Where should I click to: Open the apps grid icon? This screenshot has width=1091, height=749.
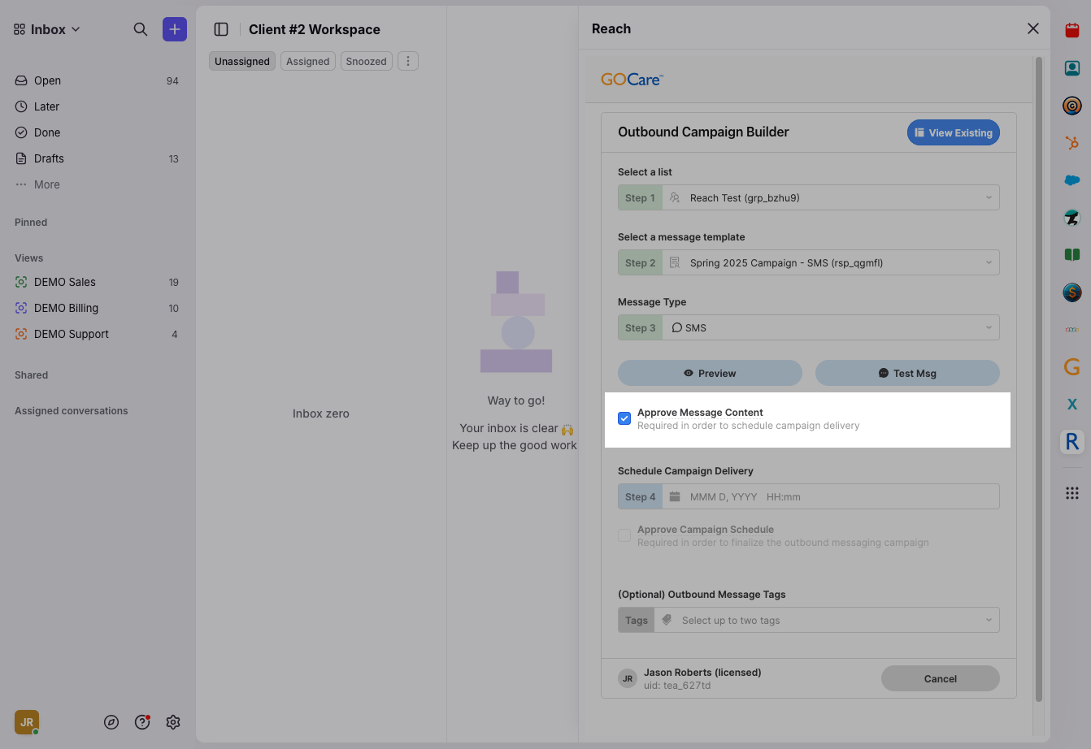(x=1072, y=493)
